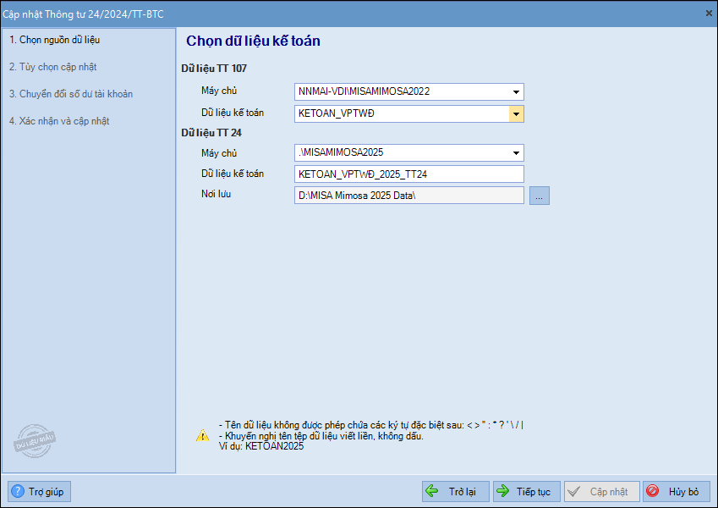Expand the TT 107 Dữ liệu kế toán dropdown arrow
Image resolution: width=718 pixels, height=508 pixels.
(x=516, y=113)
